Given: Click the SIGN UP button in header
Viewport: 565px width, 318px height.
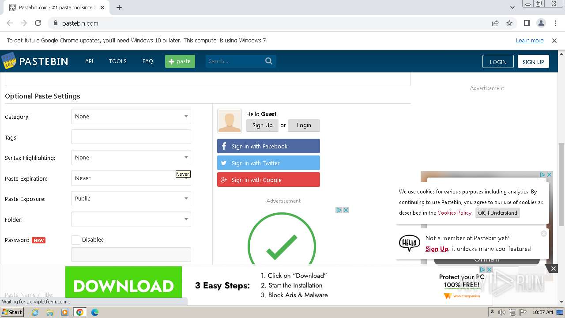Looking at the screenshot, I should (533, 61).
